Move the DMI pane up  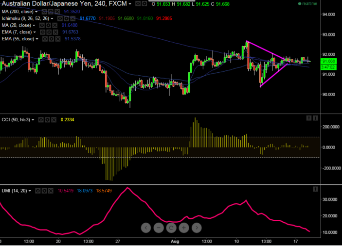pos(315,189)
